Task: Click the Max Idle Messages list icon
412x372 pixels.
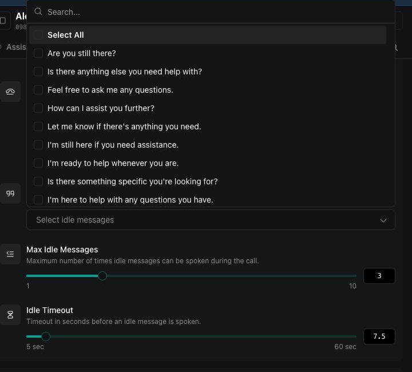Action: [10, 254]
